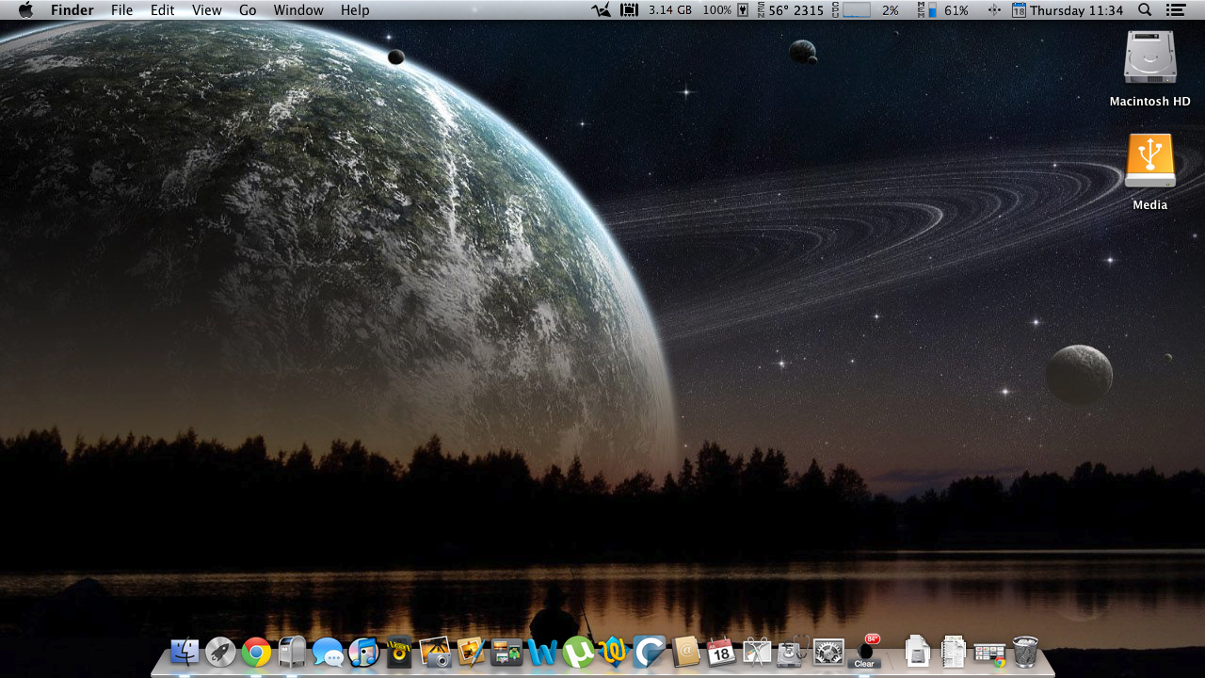
Task: Open the pencil-and-picture app icon in Dock
Action: click(471, 652)
